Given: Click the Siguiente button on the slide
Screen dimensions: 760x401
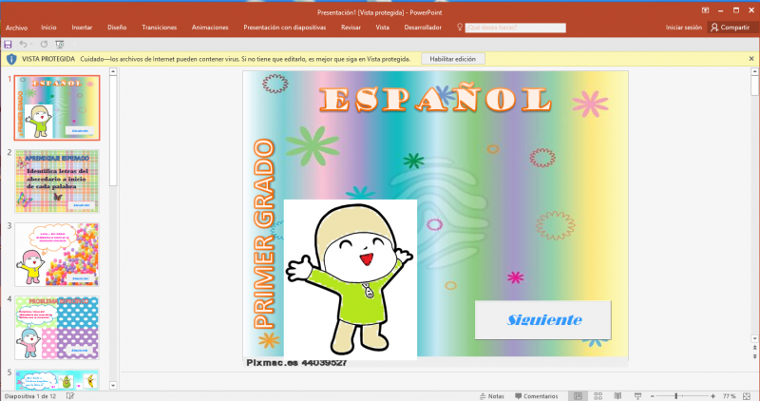Looking at the screenshot, I should pos(542,320).
